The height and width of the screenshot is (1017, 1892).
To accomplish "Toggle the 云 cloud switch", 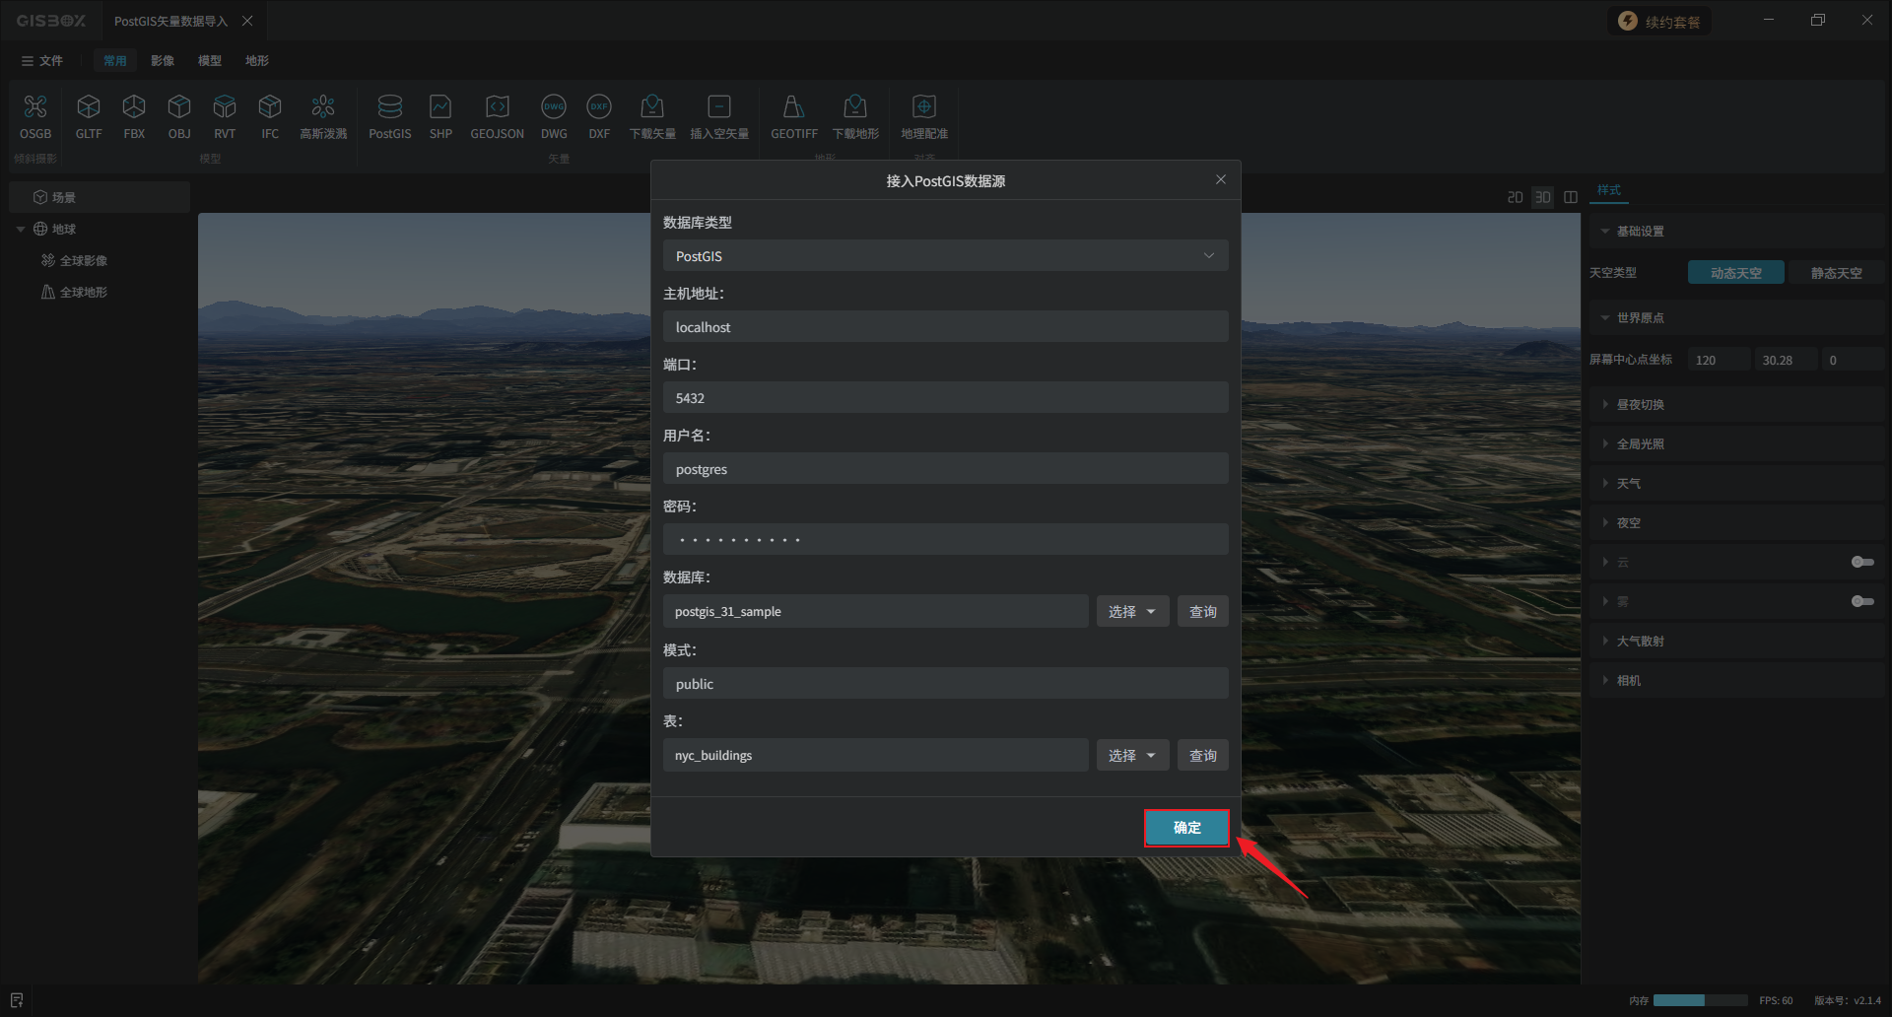I will point(1861,562).
